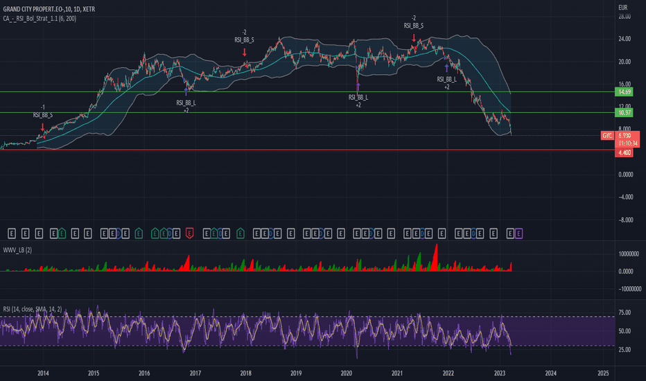Image resolution: width=646 pixels, height=381 pixels.
Task: Click the -8.000 price axis value
Action: [626, 220]
